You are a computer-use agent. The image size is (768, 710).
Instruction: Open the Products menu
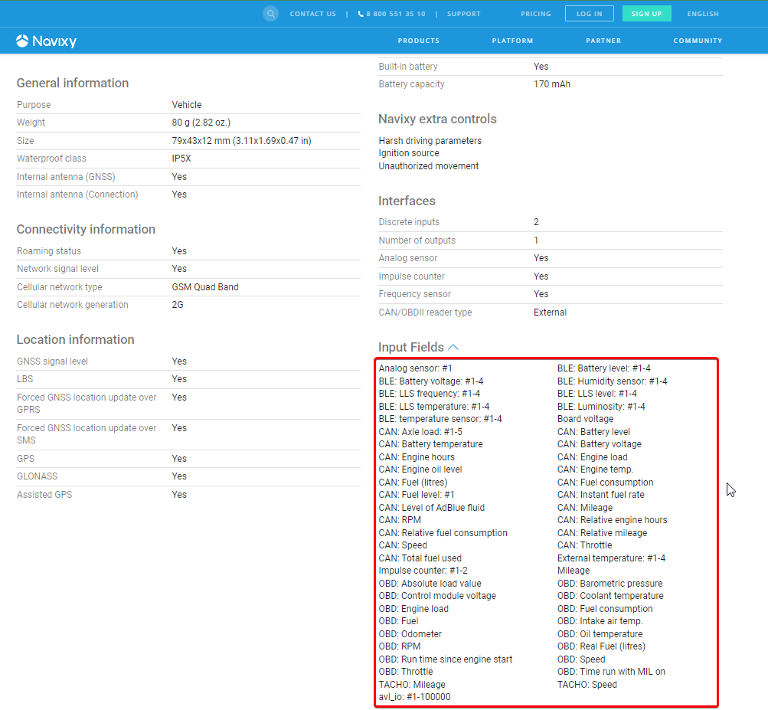pyautogui.click(x=419, y=41)
